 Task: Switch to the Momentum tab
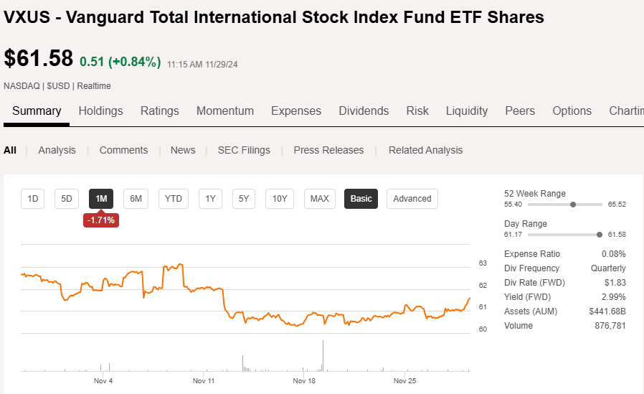[225, 111]
